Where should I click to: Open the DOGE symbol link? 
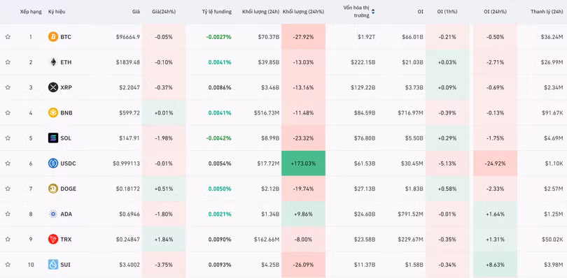pos(69,189)
